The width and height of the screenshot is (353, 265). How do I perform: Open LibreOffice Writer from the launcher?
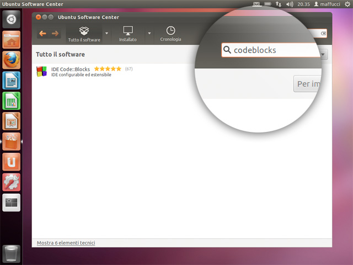click(x=11, y=81)
